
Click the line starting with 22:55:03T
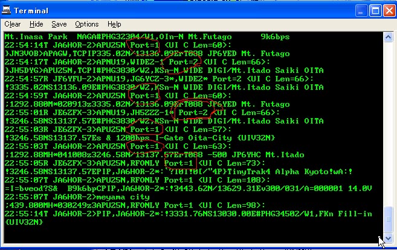click(118, 146)
